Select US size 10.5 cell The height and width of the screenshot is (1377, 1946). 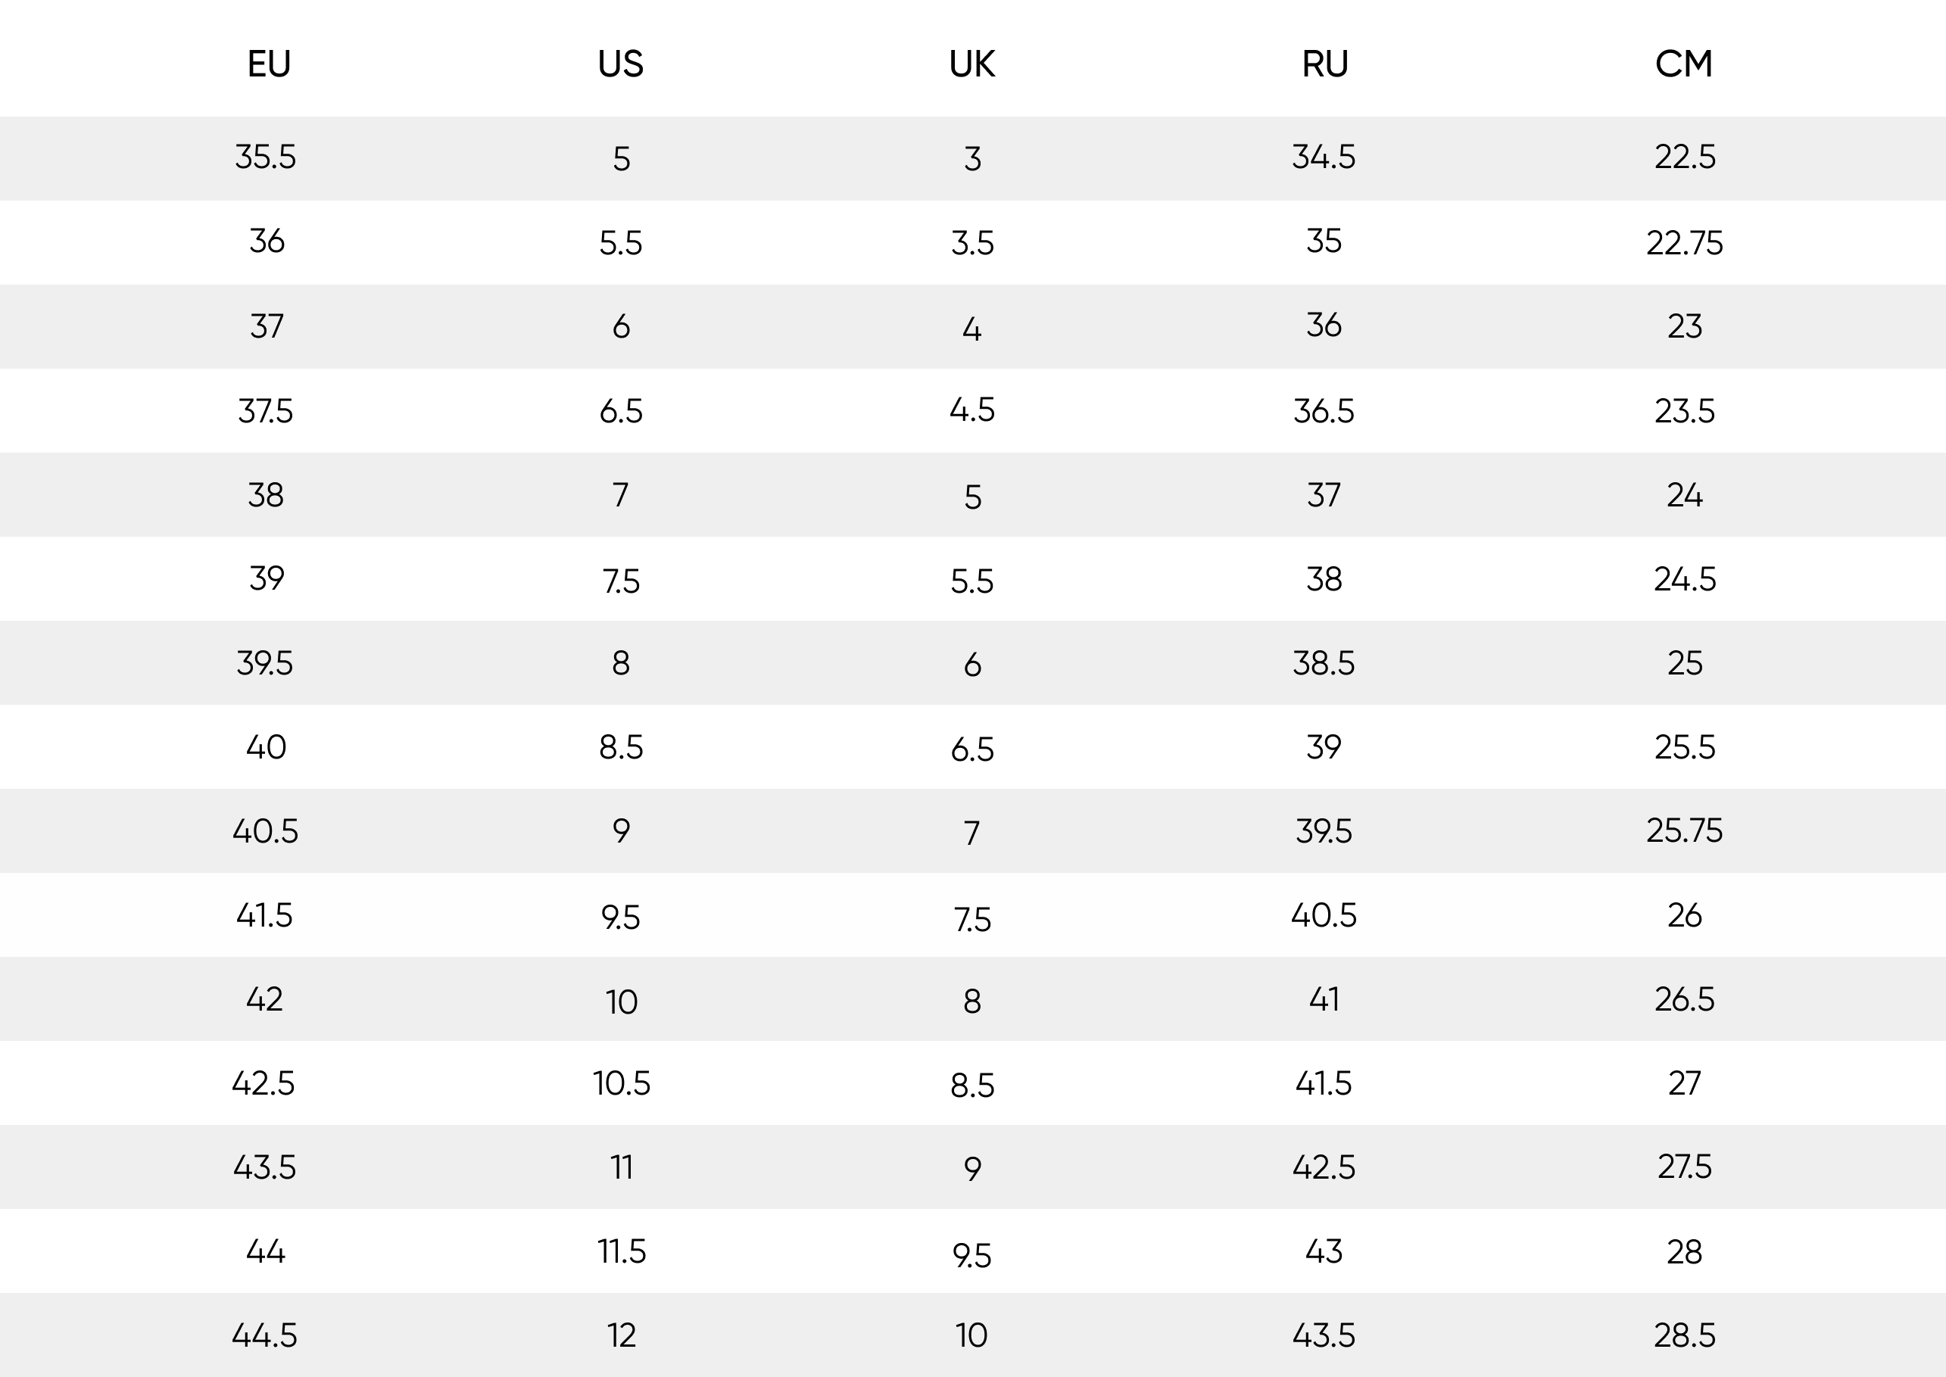pyautogui.click(x=621, y=1083)
